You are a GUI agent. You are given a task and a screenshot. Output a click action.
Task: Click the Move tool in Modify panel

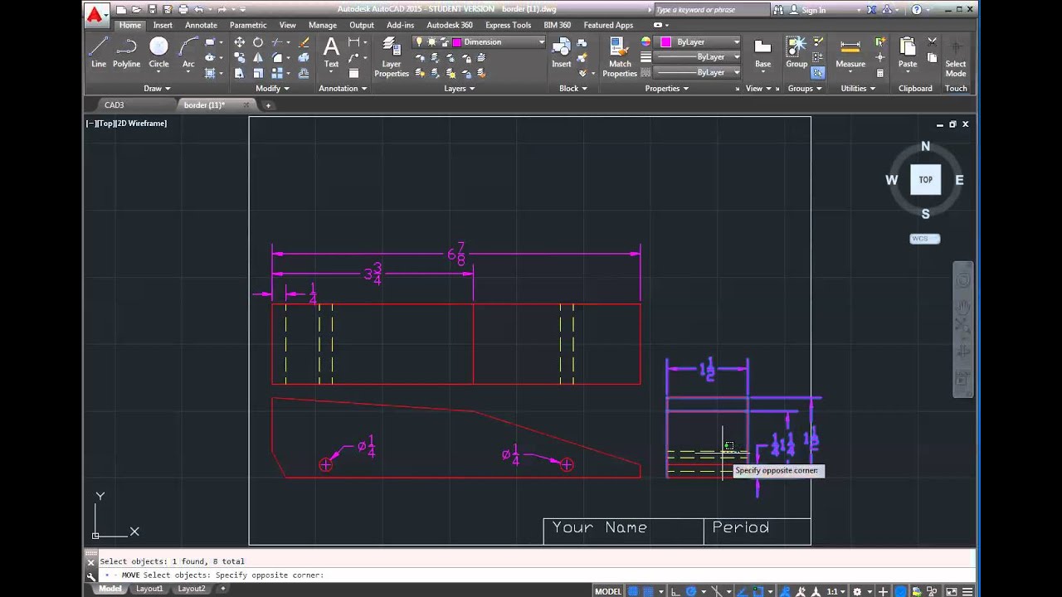(x=240, y=41)
